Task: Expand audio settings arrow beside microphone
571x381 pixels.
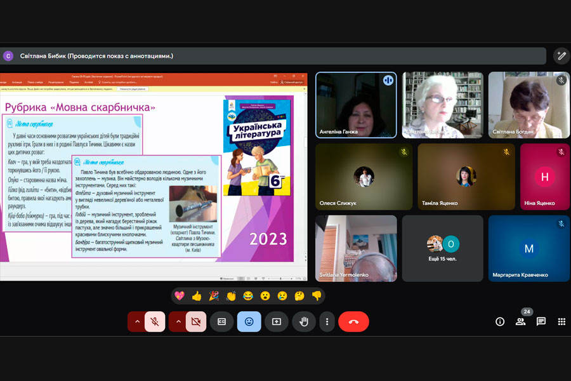Action: [x=137, y=321]
